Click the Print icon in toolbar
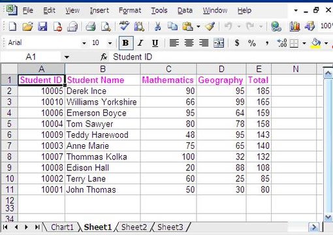 pyautogui.click(x=91, y=27)
